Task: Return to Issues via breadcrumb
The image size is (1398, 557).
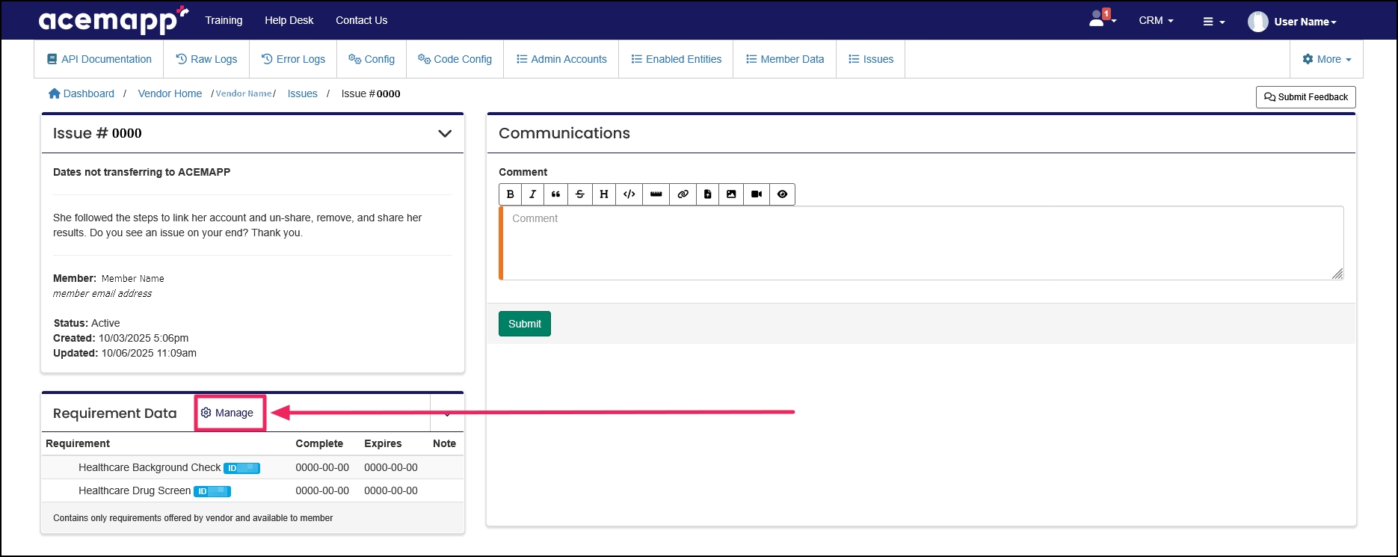Action: (302, 93)
